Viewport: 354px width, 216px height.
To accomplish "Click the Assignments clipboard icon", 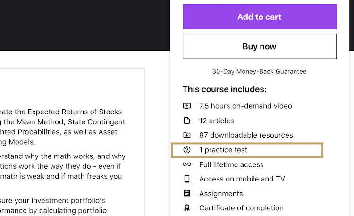I will click(x=187, y=193).
